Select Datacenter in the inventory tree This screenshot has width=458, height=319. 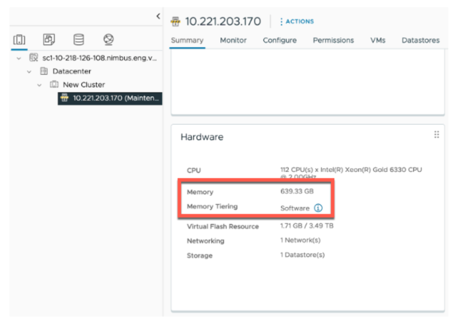(x=72, y=72)
